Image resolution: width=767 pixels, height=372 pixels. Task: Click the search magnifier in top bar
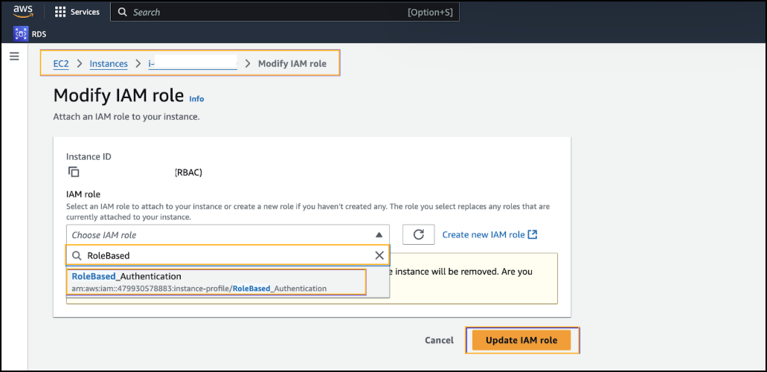[121, 12]
